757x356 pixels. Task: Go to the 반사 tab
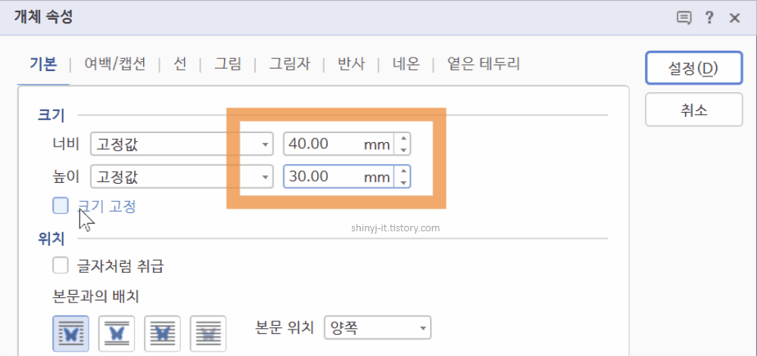coord(351,64)
